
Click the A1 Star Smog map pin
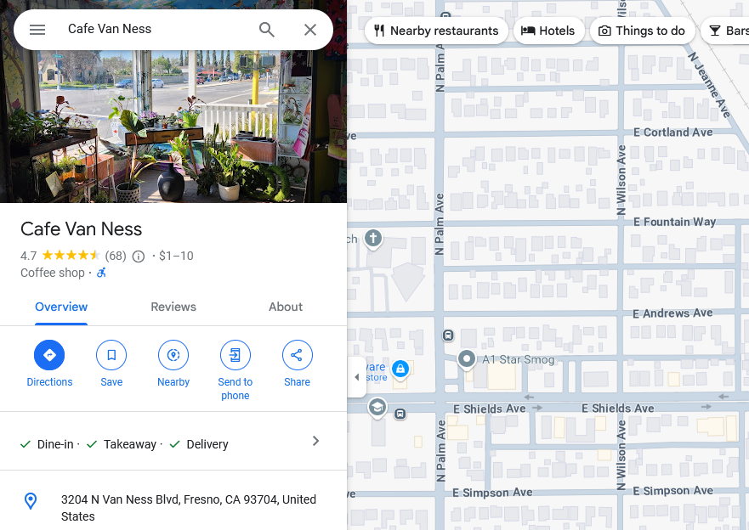pyautogui.click(x=466, y=358)
